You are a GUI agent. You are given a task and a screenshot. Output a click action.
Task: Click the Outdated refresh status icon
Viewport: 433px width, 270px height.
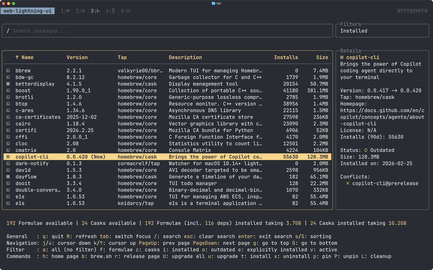(x=366, y=150)
